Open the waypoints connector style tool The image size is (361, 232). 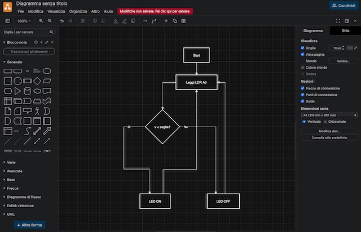[x=155, y=21]
